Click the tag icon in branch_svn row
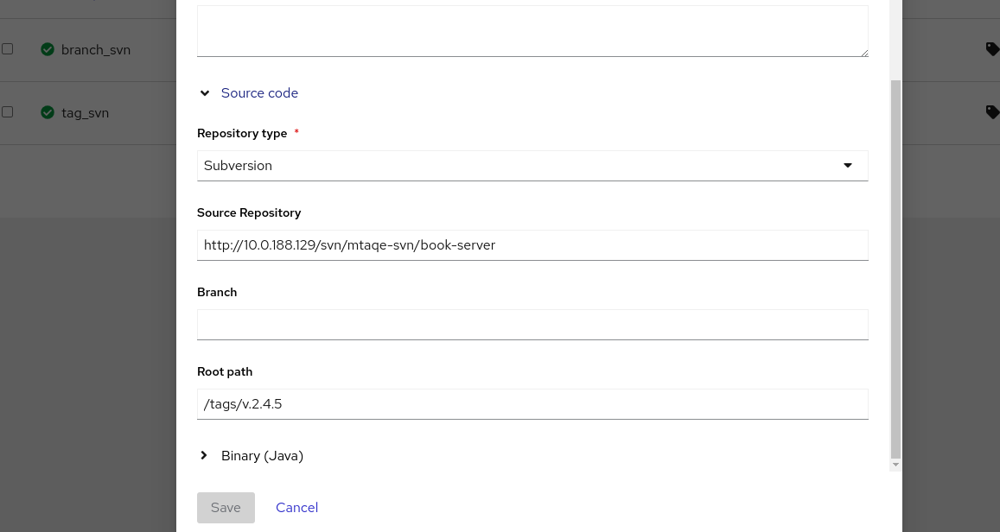 point(992,49)
